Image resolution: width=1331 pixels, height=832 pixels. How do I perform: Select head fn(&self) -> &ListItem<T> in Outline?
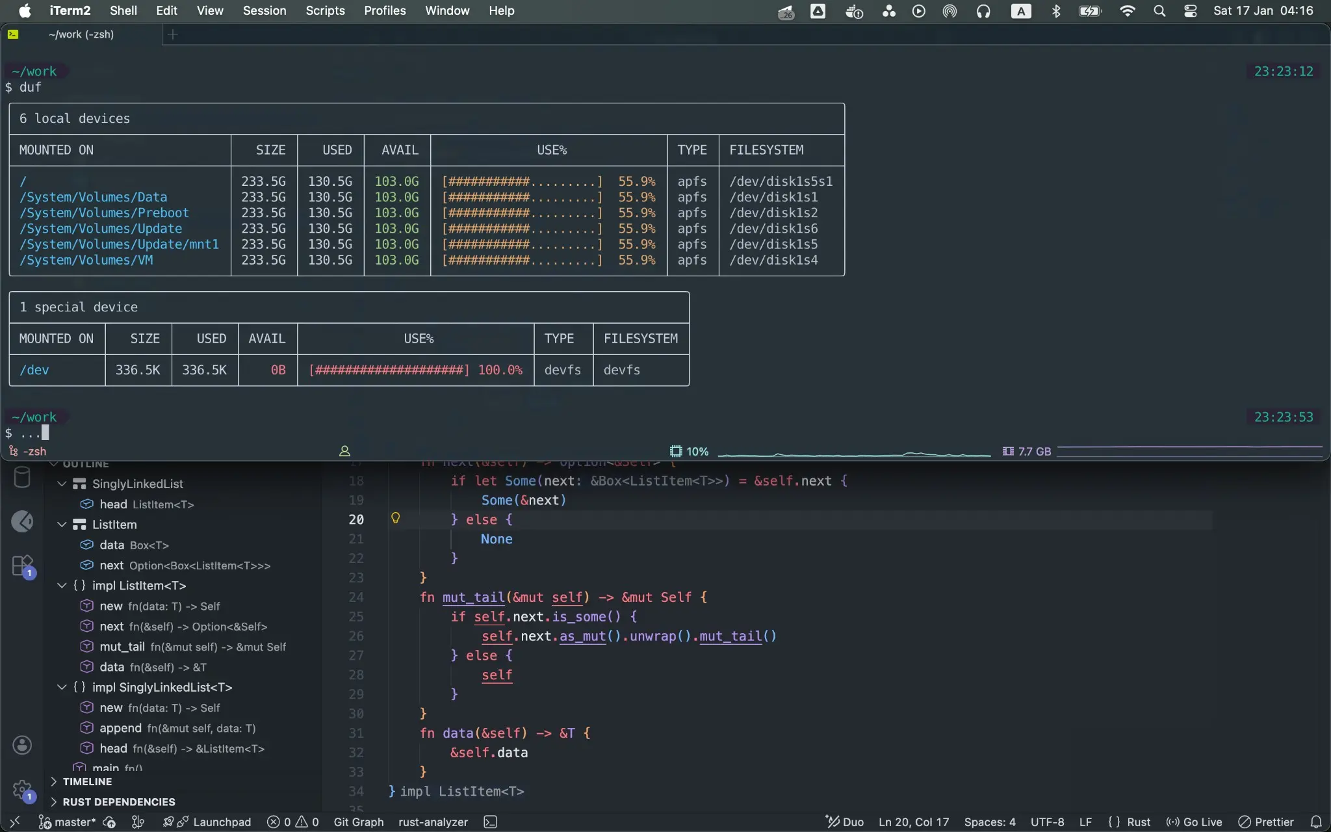(181, 748)
